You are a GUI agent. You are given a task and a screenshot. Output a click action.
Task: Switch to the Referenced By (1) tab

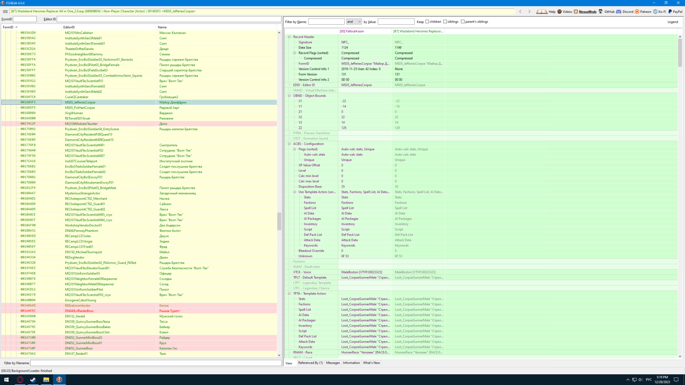pyautogui.click(x=310, y=363)
